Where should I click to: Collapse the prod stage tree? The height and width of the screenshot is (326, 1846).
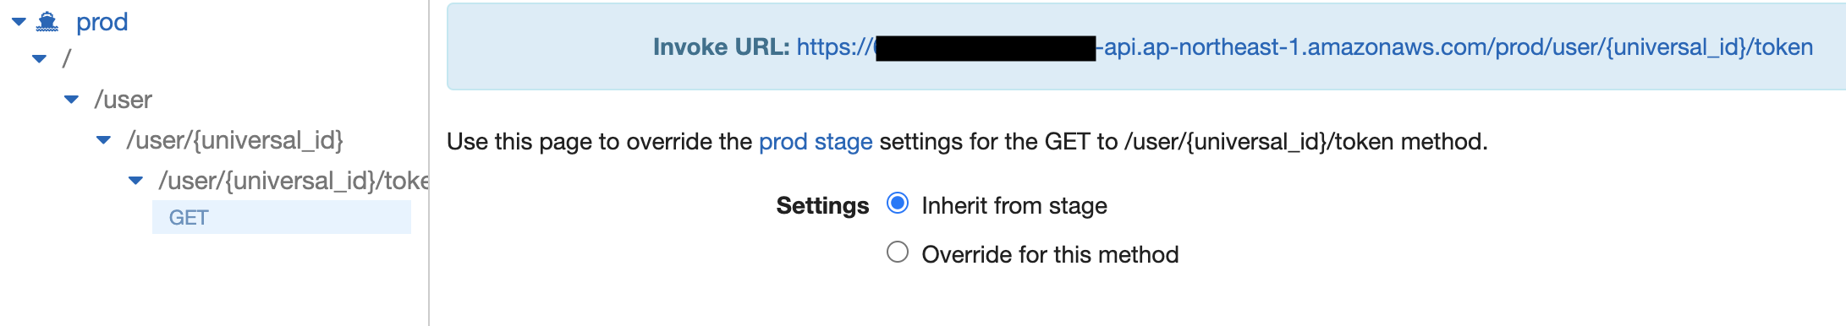[x=19, y=22]
